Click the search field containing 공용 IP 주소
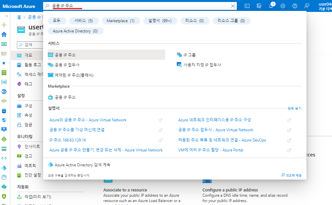 point(140,6)
